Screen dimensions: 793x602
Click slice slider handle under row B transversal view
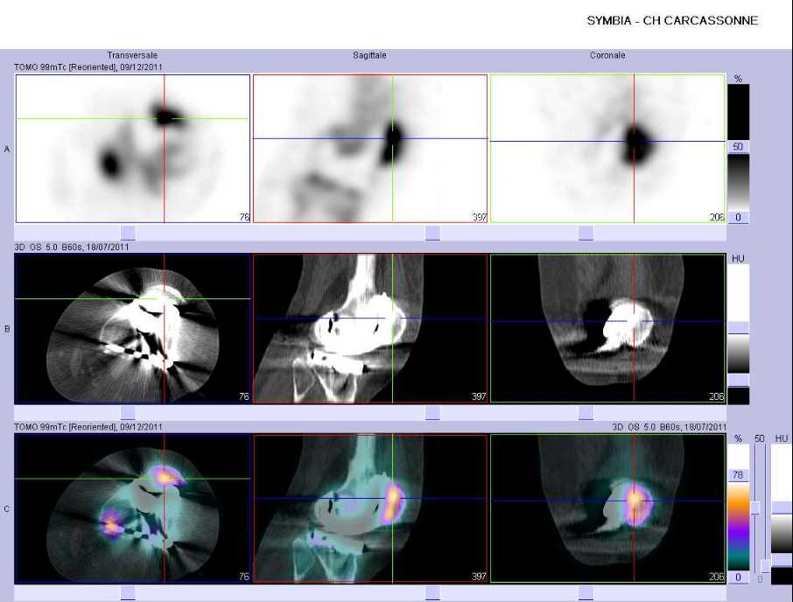(x=128, y=413)
